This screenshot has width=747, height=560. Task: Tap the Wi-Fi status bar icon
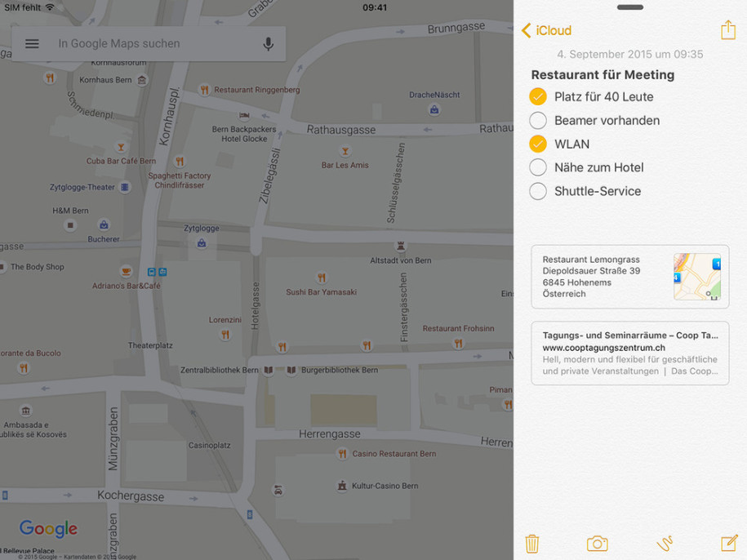[x=50, y=7]
